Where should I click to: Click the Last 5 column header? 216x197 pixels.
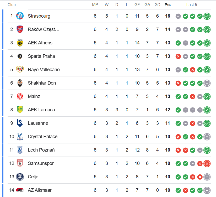192,5
